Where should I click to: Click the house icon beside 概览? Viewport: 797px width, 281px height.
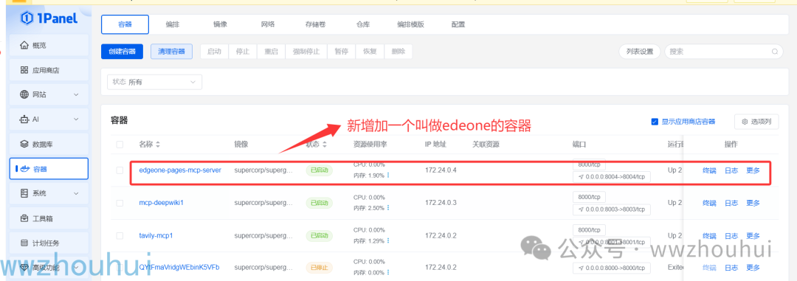click(24, 45)
